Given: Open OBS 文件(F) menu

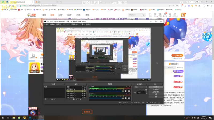Looking at the screenshot, I should tap(46, 24).
